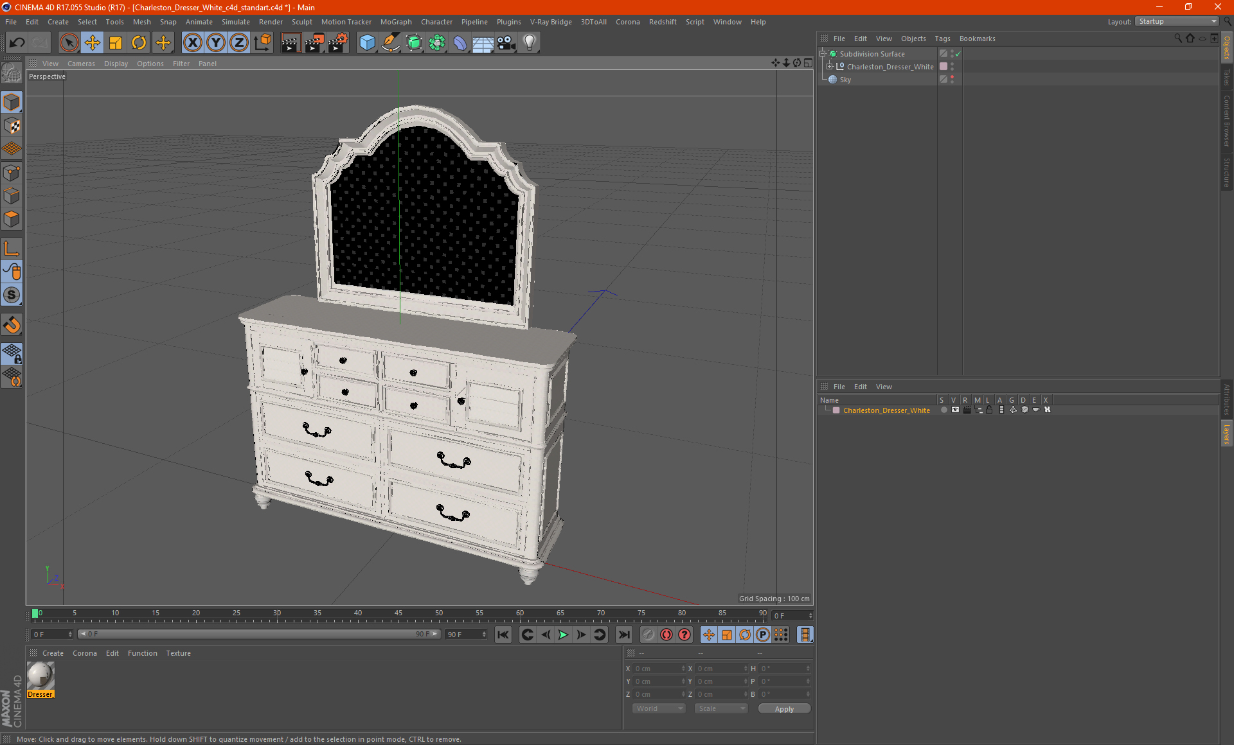This screenshot has height=745, width=1234.
Task: Open the Bookmarks menu in Objects manager
Action: (x=977, y=39)
